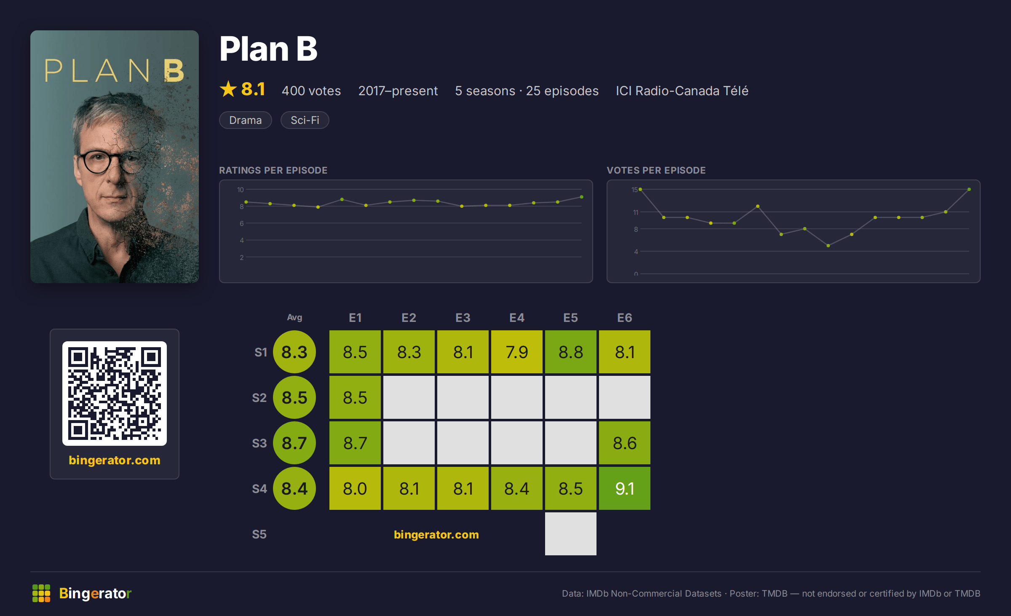Viewport: 1011px width, 616px height.
Task: Click S4 average rating circle 8.4
Action: [294, 488]
